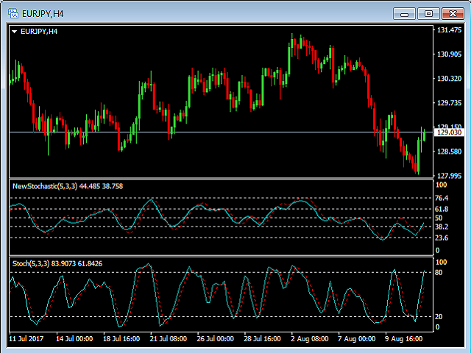This screenshot has height=353, width=471.
Task: Click the 11 Jul 2017 date label
Action: click(28, 340)
